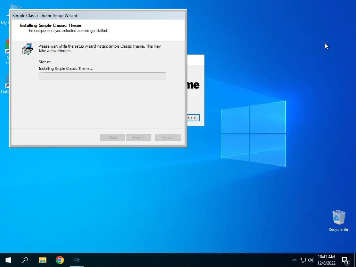
Task: Click the disabled Back button
Action: coord(112,138)
